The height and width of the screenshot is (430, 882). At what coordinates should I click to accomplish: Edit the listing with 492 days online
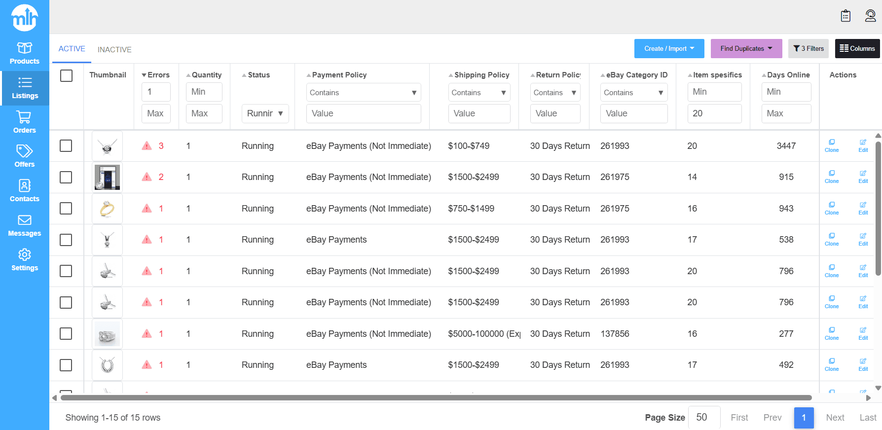point(863,365)
